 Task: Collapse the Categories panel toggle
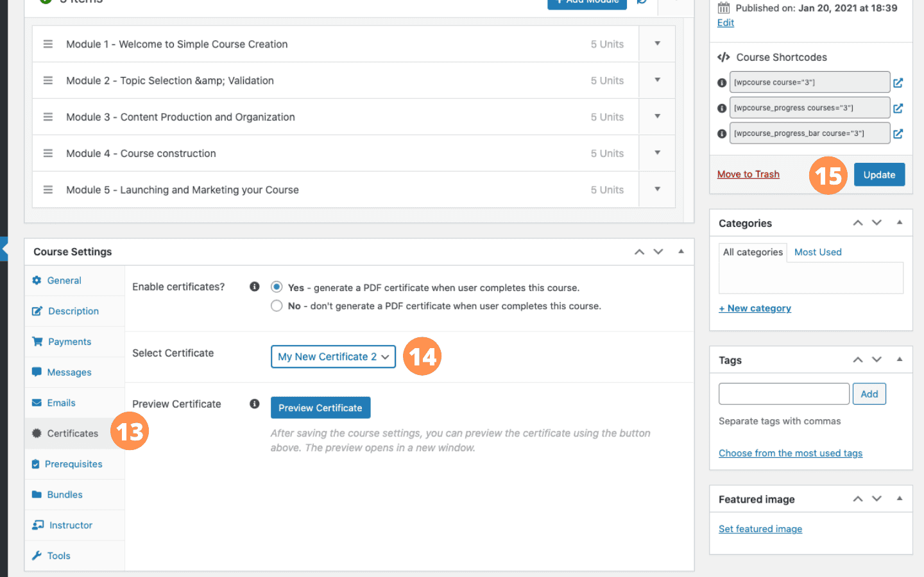point(900,222)
